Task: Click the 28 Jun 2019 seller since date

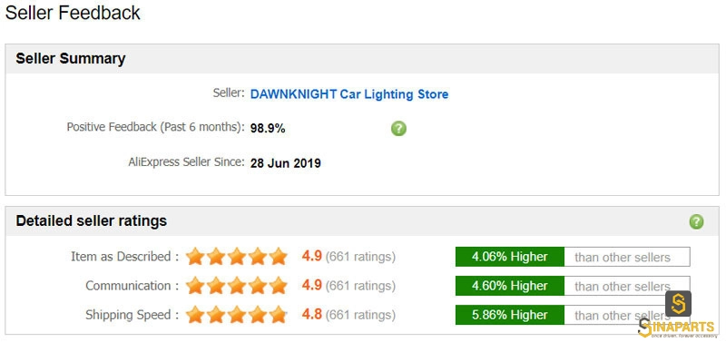Action: pyautogui.click(x=285, y=163)
